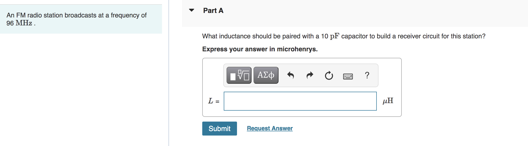Submit the answer

tap(219, 129)
